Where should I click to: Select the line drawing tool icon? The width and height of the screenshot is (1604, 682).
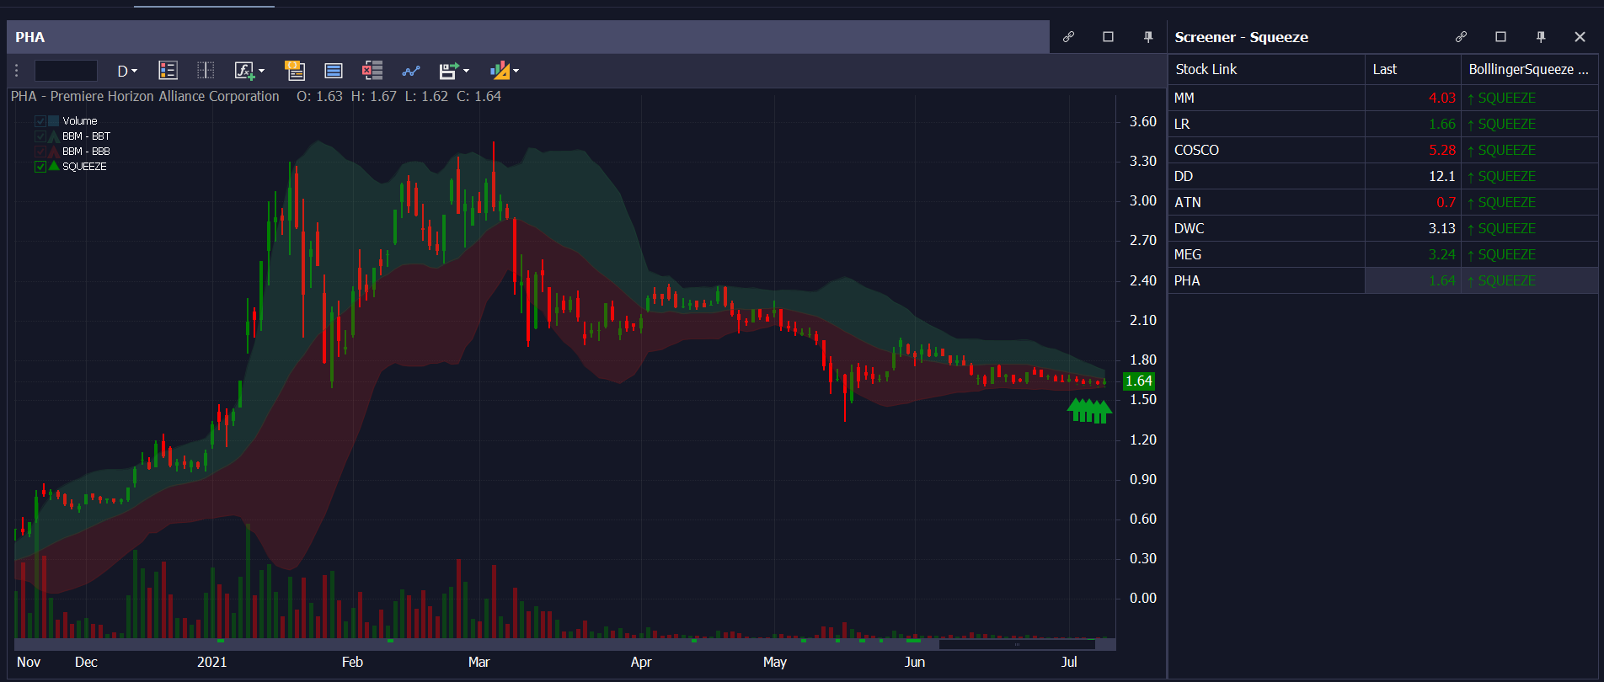pos(411,71)
